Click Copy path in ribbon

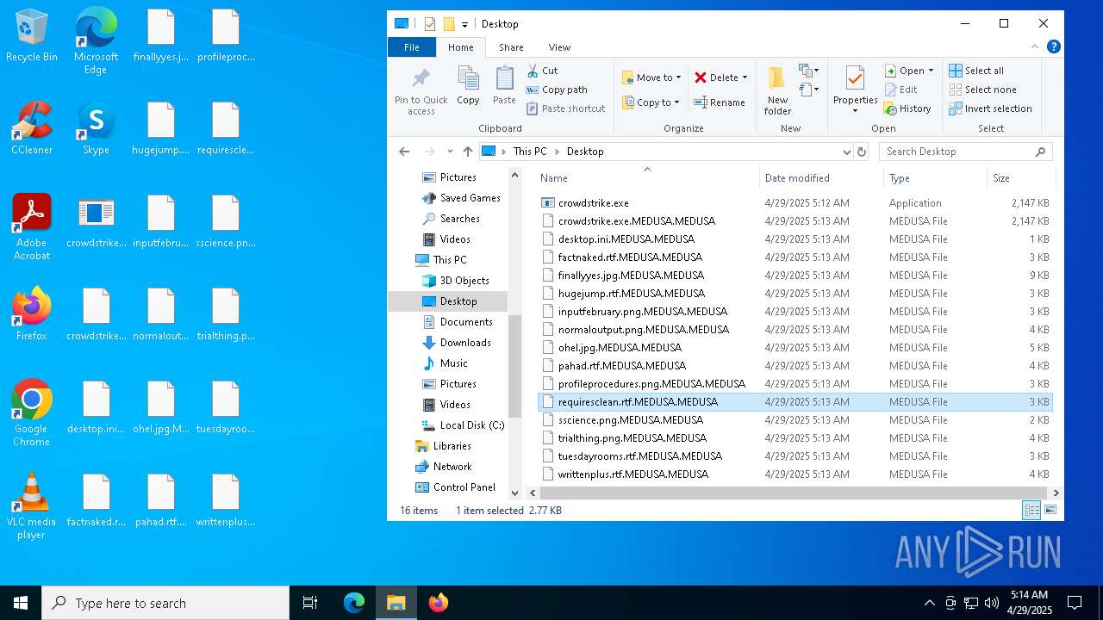(x=557, y=90)
